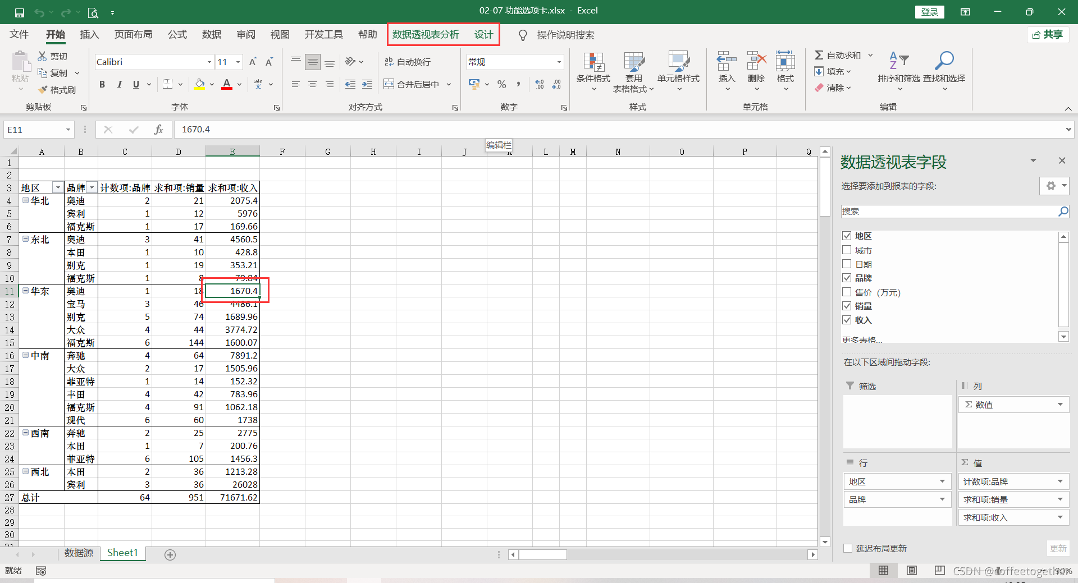Image resolution: width=1078 pixels, height=583 pixels.
Task: Click the insert function fx icon
Action: (158, 130)
